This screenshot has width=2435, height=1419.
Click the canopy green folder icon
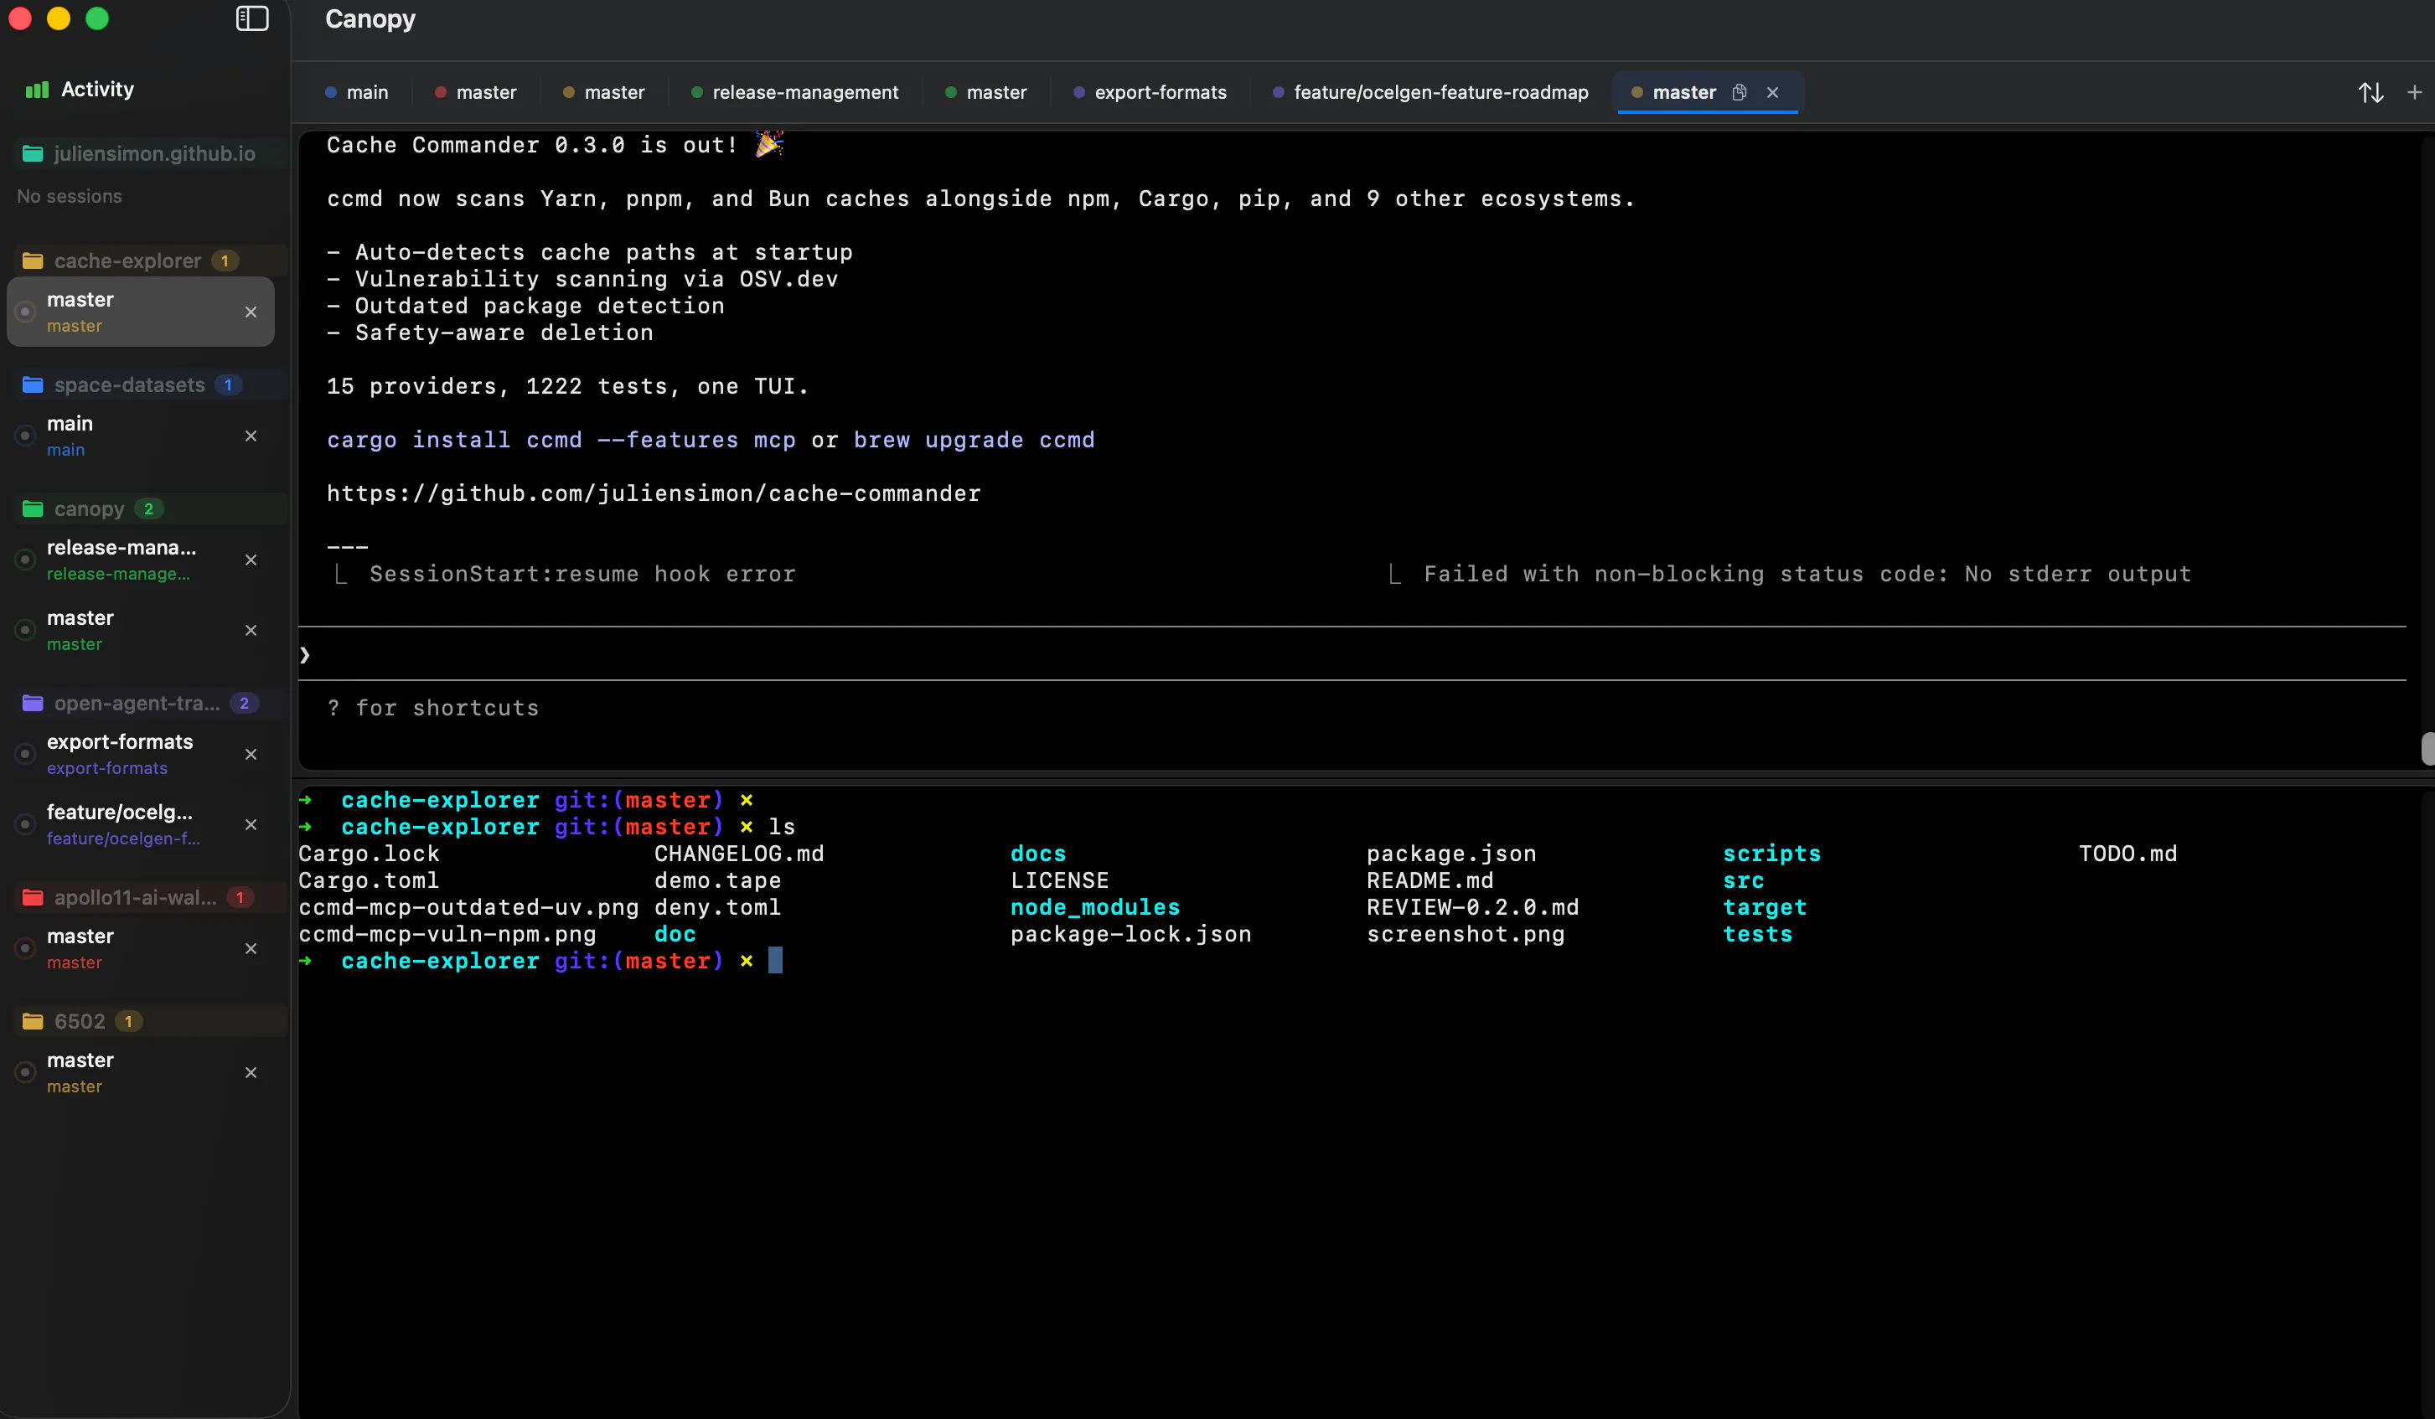pyautogui.click(x=33, y=509)
